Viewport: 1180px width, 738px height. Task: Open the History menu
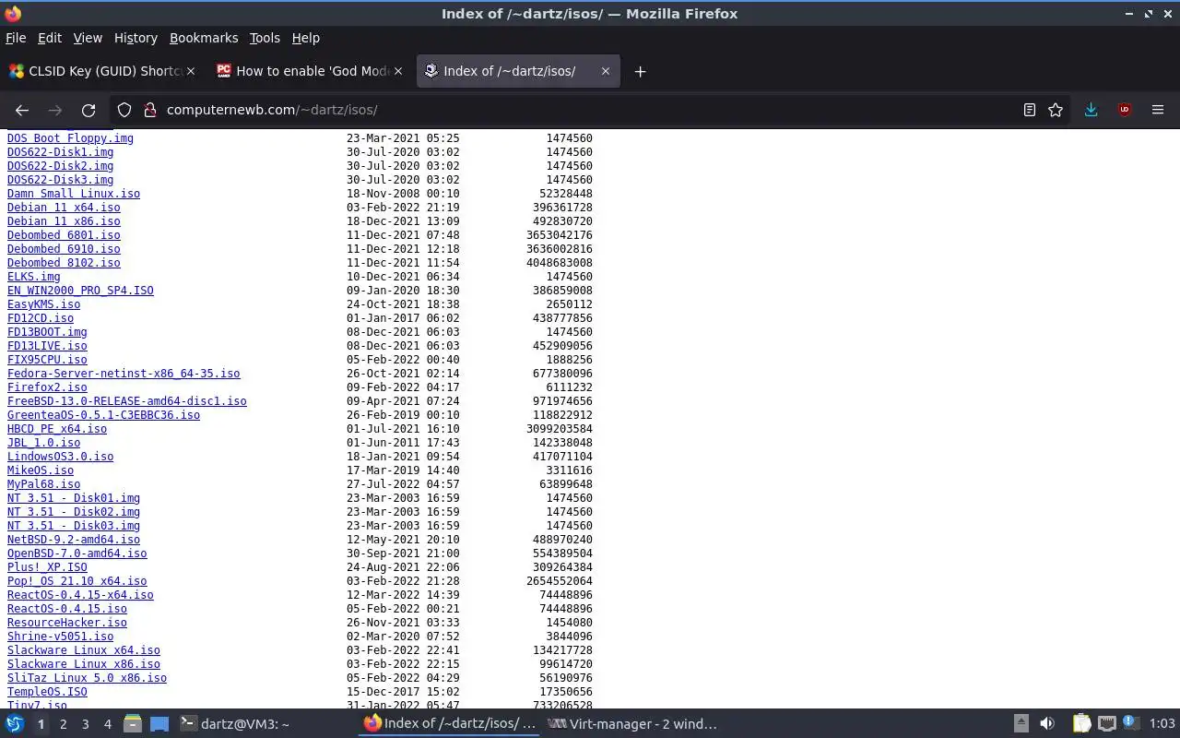(136, 38)
